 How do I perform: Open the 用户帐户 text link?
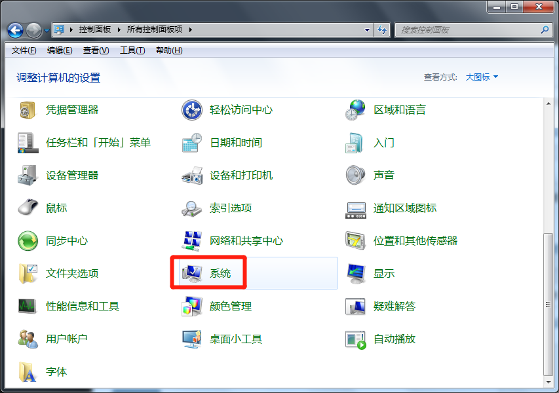(67, 339)
